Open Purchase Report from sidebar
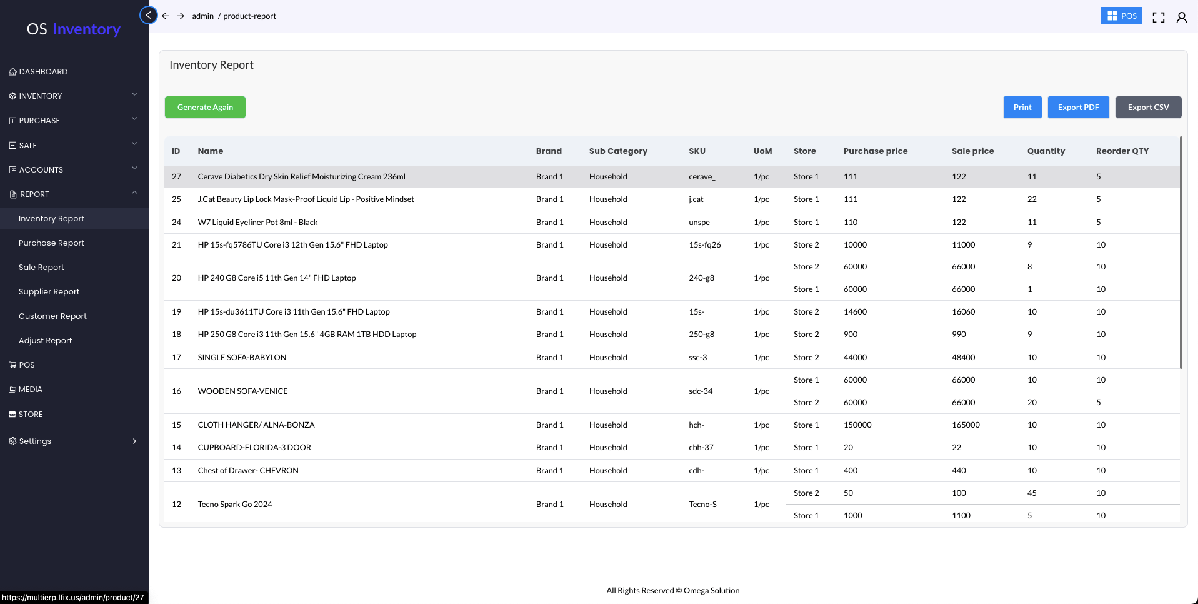The width and height of the screenshot is (1198, 604). point(51,243)
